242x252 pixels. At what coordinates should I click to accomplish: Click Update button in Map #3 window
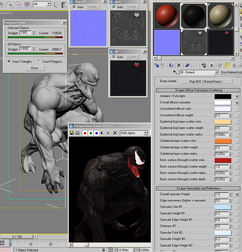pyautogui.click(x=92, y=7)
